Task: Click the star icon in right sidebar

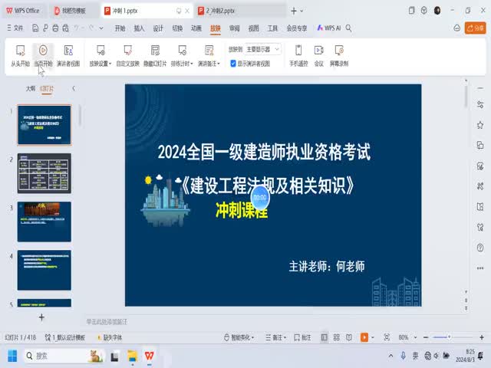Action: coord(480,126)
